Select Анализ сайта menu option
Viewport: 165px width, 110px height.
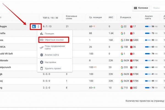pos(51,55)
